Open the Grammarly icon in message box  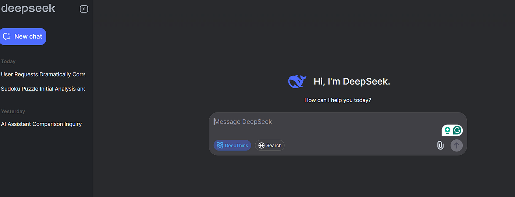457,130
